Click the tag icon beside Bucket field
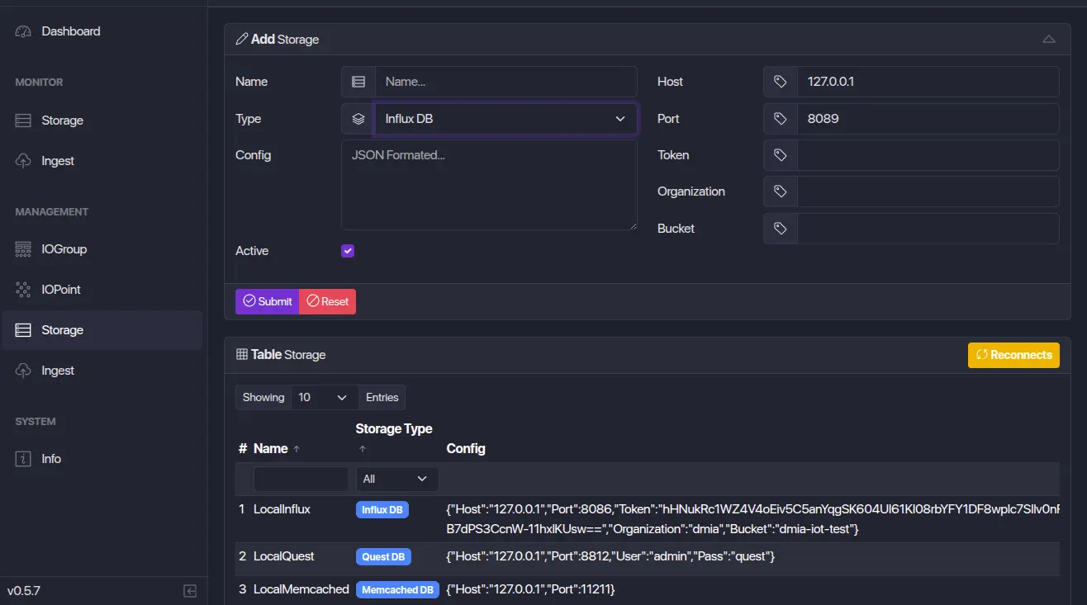The image size is (1087, 605). click(x=781, y=229)
